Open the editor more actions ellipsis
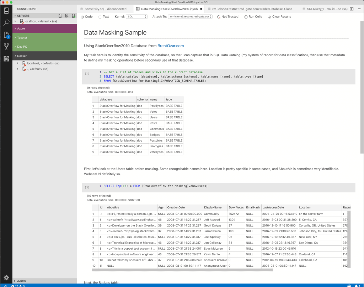This screenshot has width=364, height=287. pos(360,9)
